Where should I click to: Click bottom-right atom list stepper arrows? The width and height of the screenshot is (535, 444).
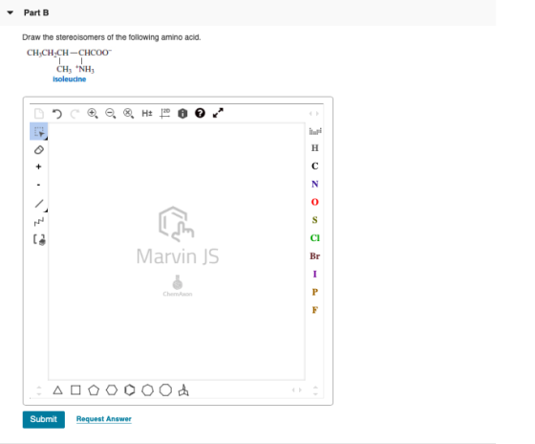tap(315, 390)
